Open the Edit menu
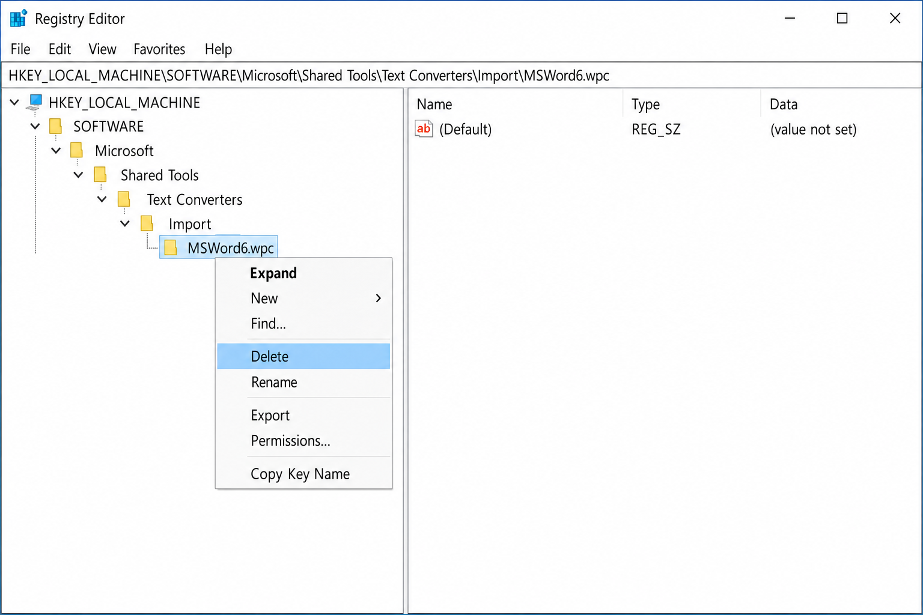 click(59, 49)
